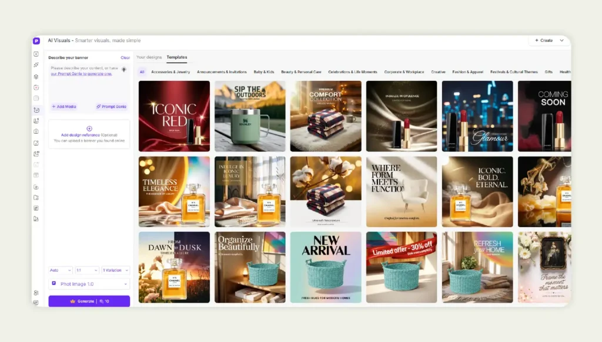
Task: Select the Fashion & Apparel category filter
Action: point(467,71)
